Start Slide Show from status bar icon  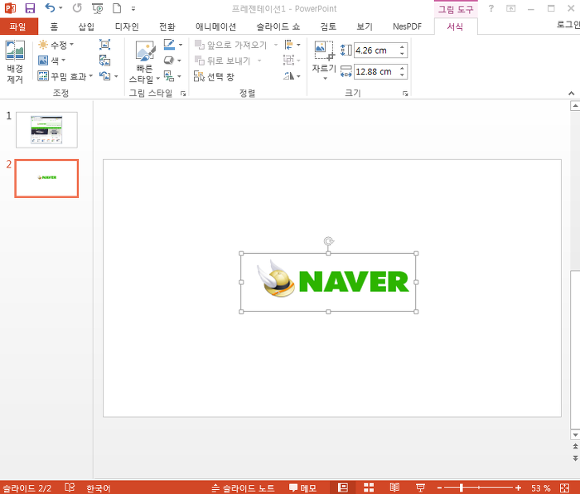tap(420, 487)
